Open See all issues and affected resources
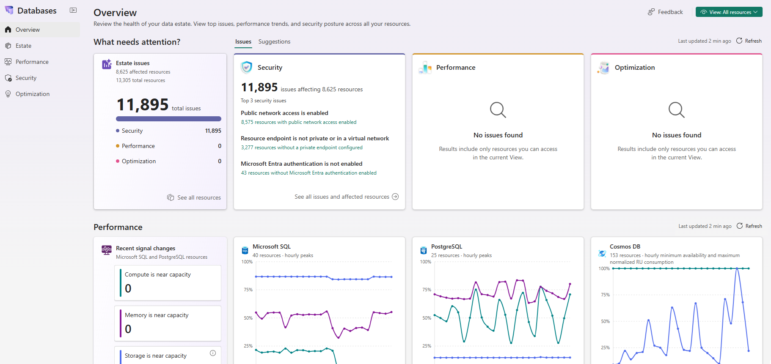 (x=347, y=197)
